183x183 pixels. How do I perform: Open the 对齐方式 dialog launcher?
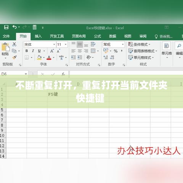pyautogui.click(x=99, y=65)
